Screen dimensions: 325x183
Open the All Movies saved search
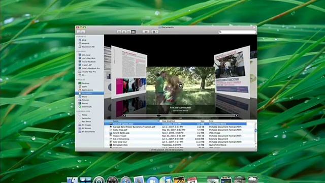[85, 128]
